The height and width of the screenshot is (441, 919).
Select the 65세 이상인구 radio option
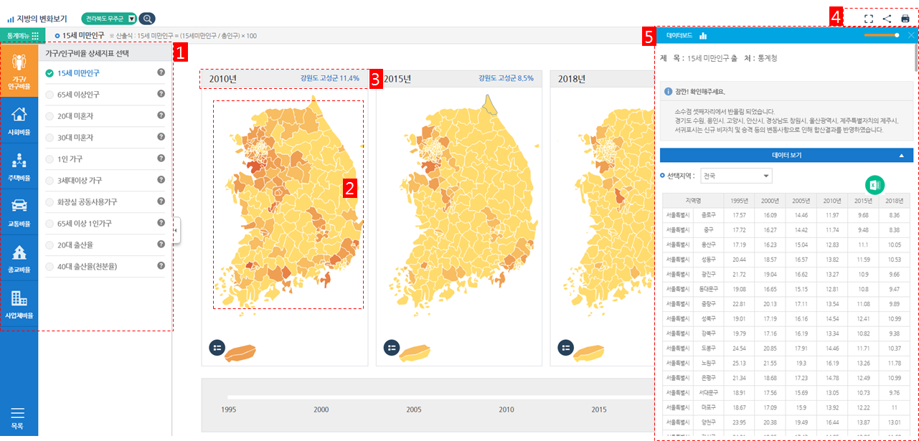point(50,94)
